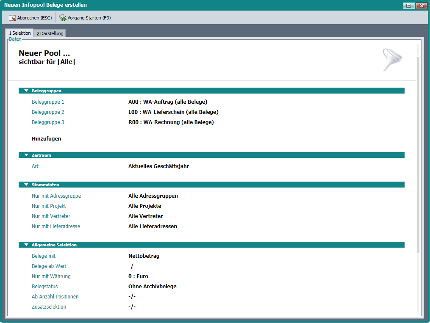Change the Ohne Archivbelege status
Screen dimensions: 430x323
point(152,287)
